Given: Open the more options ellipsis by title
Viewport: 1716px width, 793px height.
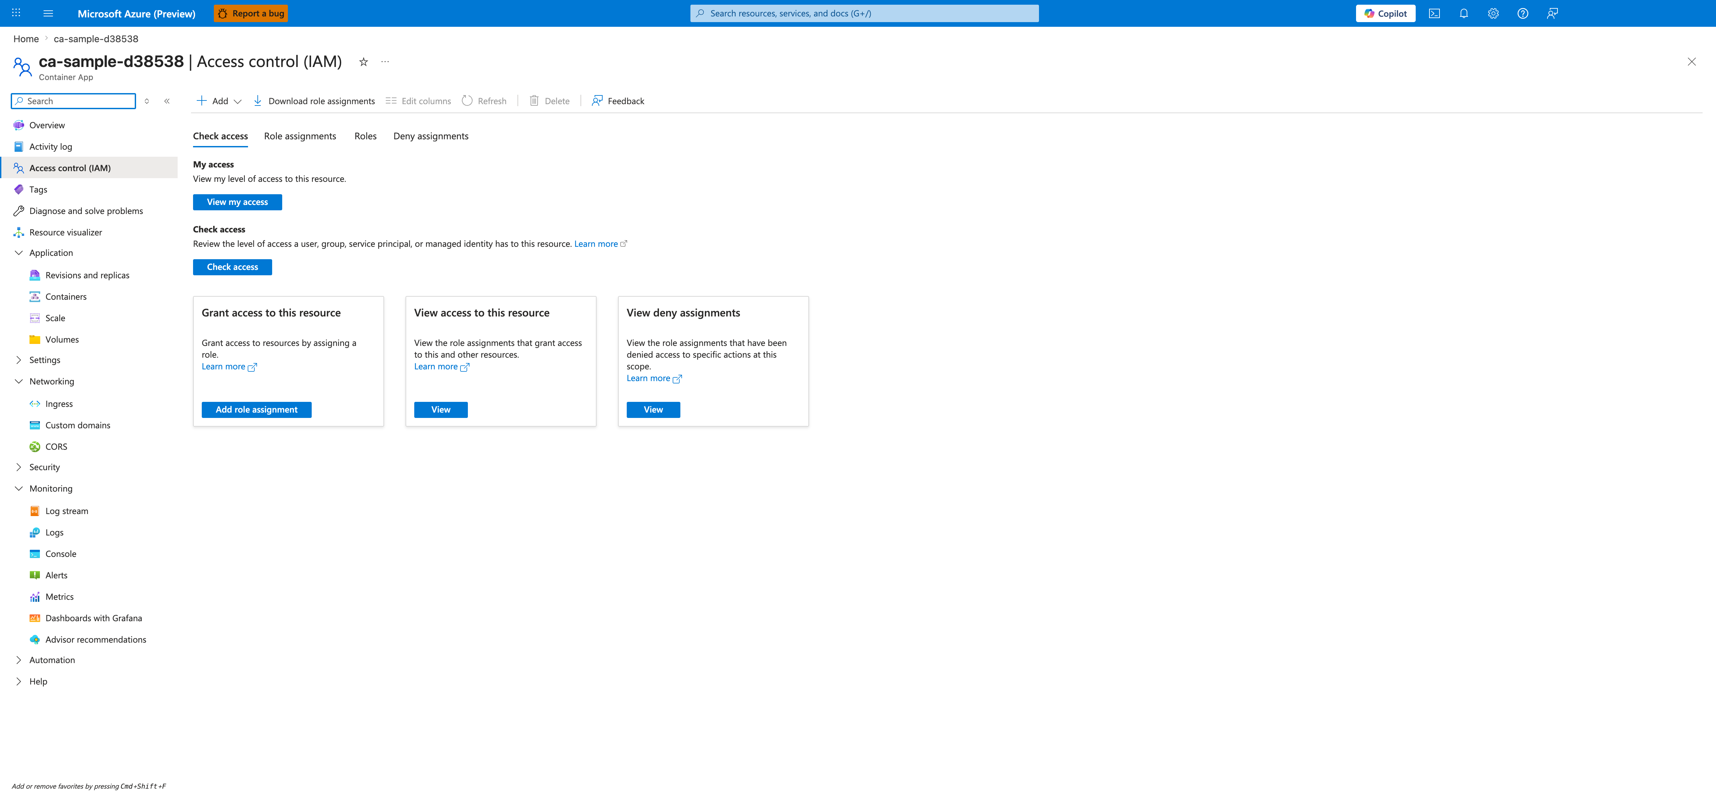Looking at the screenshot, I should pos(385,62).
